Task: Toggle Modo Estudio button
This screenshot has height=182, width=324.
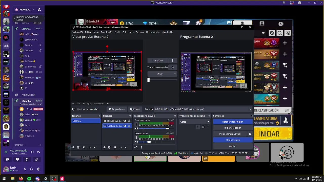Action: click(233, 140)
